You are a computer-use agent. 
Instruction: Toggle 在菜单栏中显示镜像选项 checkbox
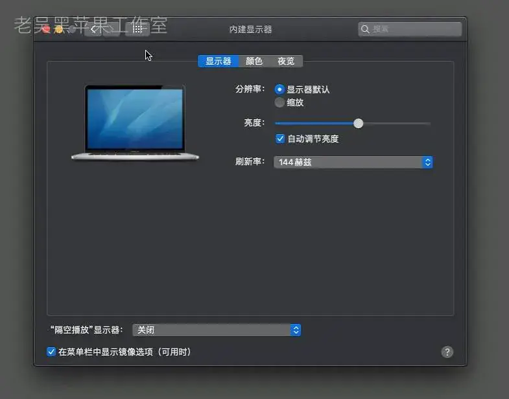tap(51, 352)
